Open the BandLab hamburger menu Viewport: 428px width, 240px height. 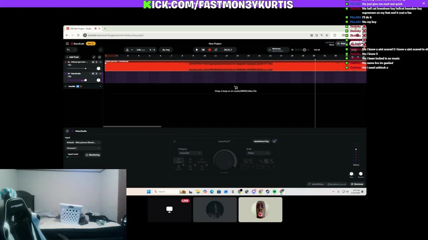[x=67, y=44]
